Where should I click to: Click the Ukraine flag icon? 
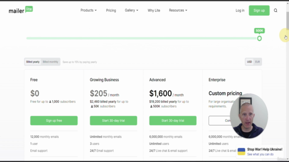[x=241, y=152]
